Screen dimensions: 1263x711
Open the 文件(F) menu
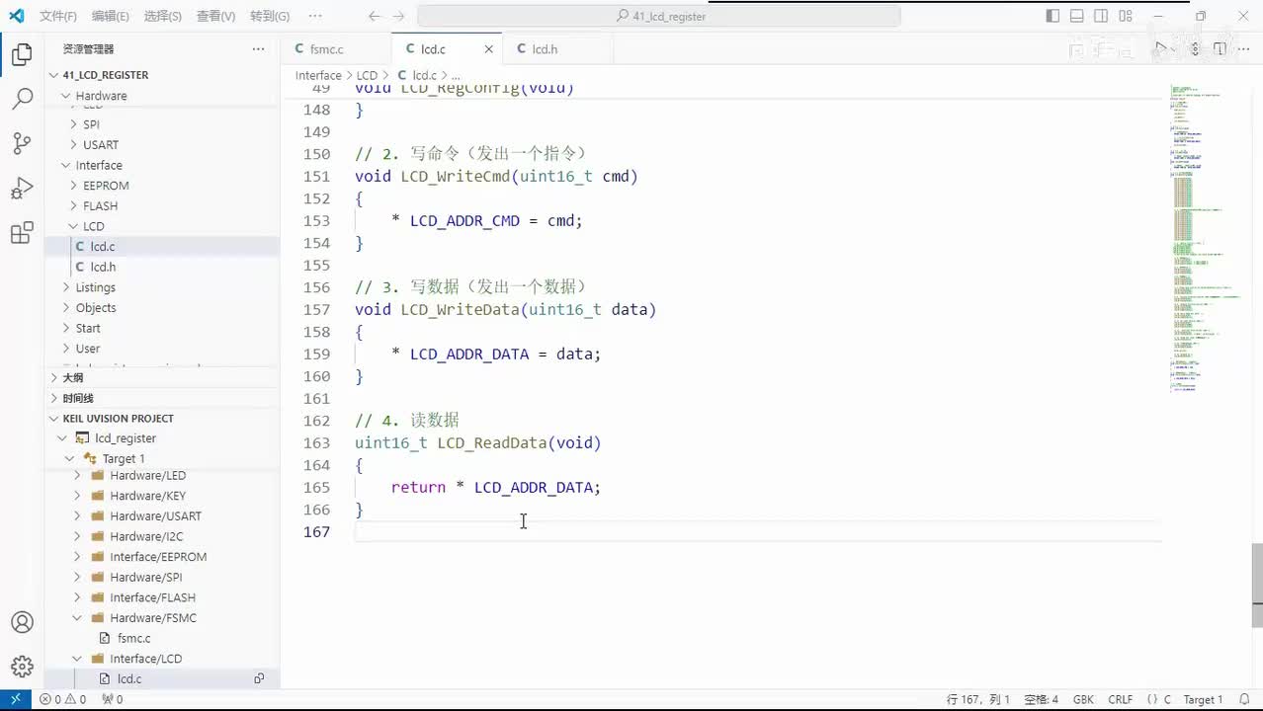[58, 16]
